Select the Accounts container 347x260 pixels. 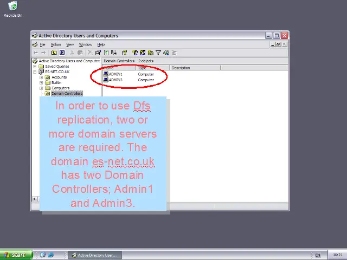tap(59, 77)
